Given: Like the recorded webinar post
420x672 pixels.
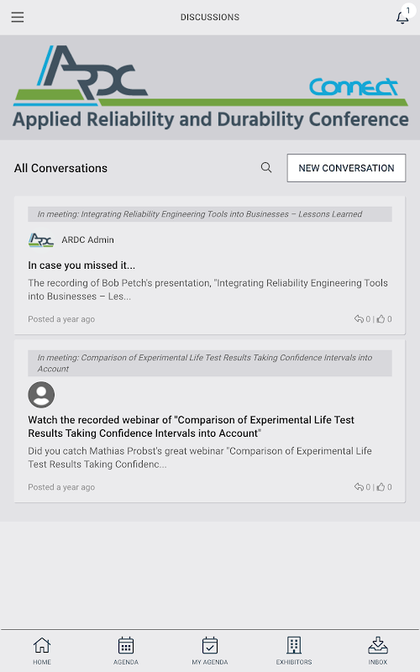Looking at the screenshot, I should coord(381,487).
